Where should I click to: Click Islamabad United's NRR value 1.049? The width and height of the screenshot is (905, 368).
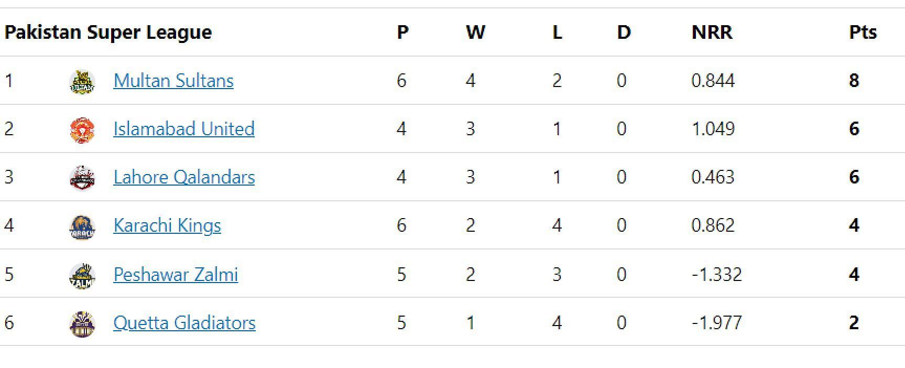click(x=713, y=129)
